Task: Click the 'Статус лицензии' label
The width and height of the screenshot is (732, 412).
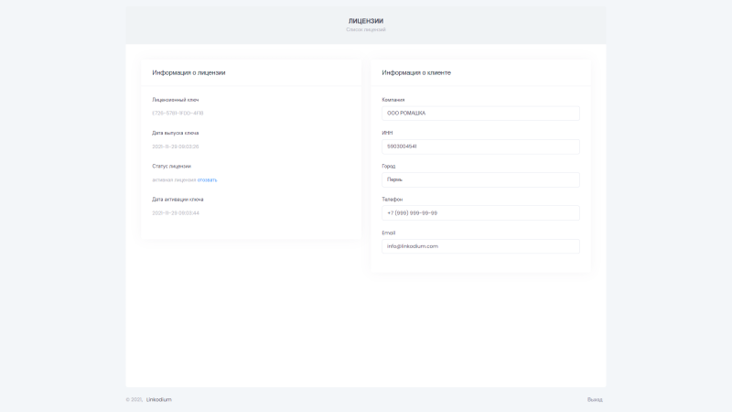Action: (x=171, y=166)
